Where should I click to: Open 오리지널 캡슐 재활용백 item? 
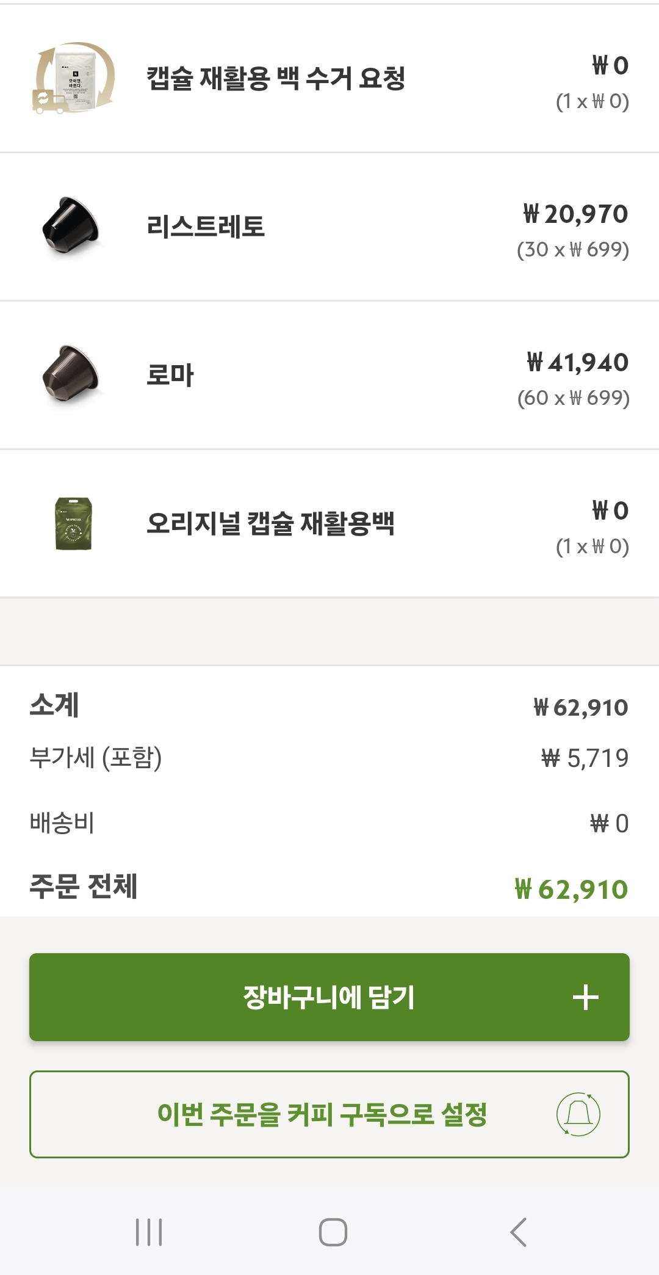point(271,523)
